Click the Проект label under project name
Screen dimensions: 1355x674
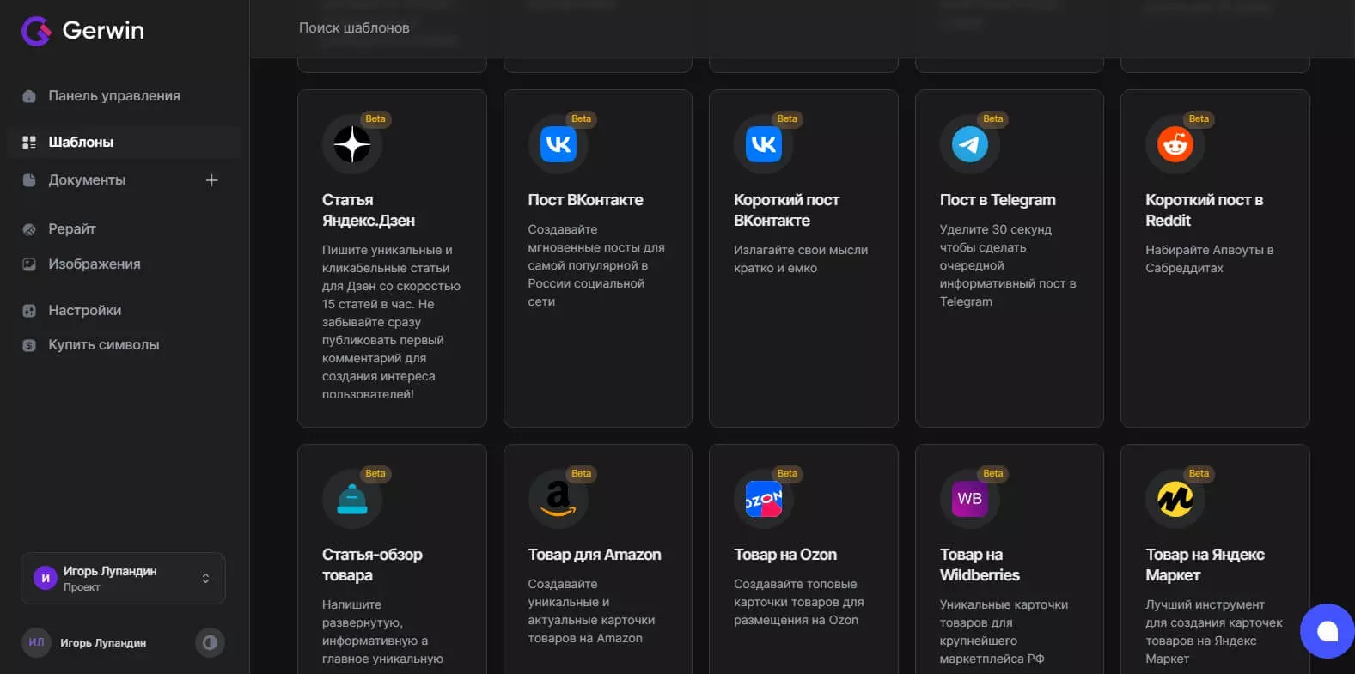(x=82, y=587)
